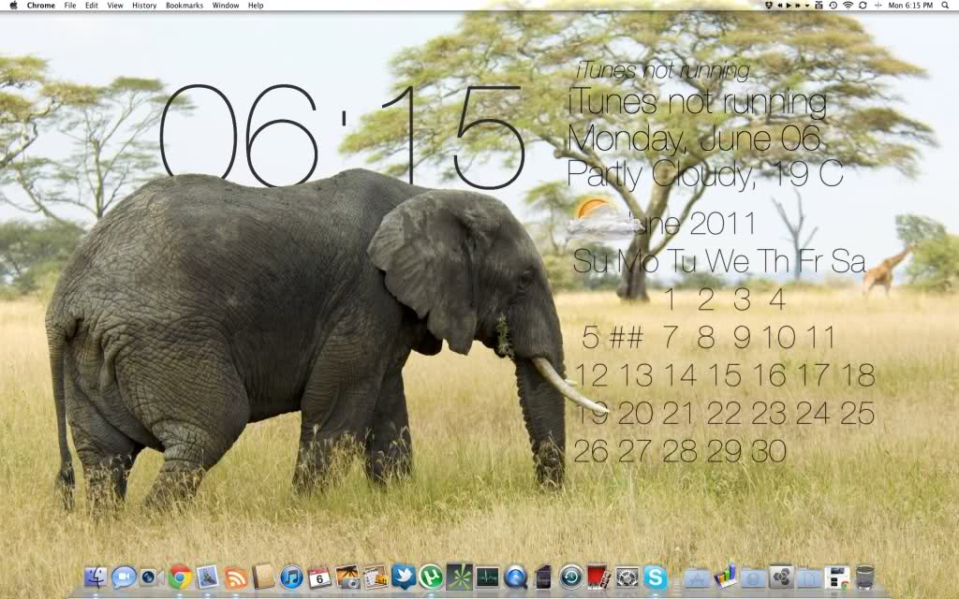
Task: Launch the Mail stamp icon in dock
Action: tap(208, 577)
